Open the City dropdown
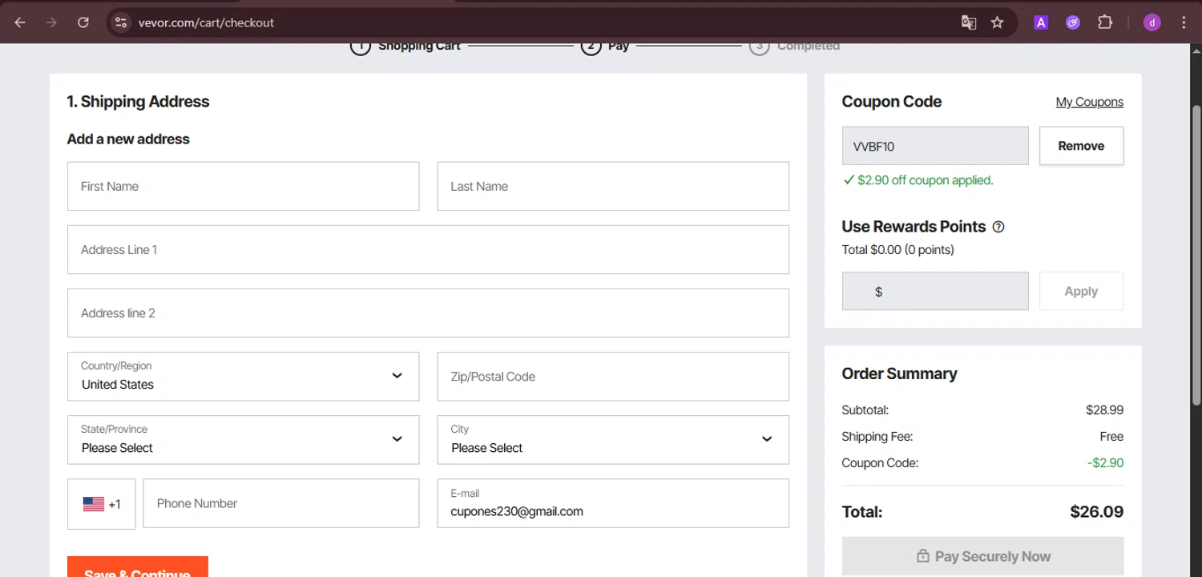This screenshot has width=1202, height=577. pos(613,440)
